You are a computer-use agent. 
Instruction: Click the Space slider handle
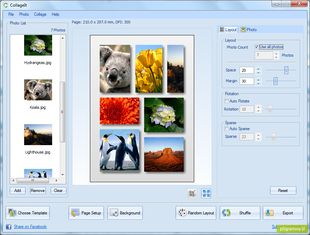(286, 70)
